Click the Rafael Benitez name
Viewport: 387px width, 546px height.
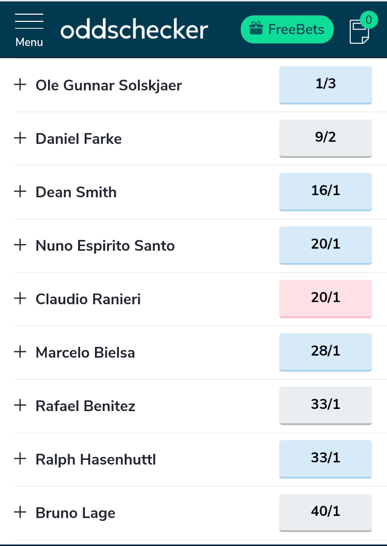[85, 406]
